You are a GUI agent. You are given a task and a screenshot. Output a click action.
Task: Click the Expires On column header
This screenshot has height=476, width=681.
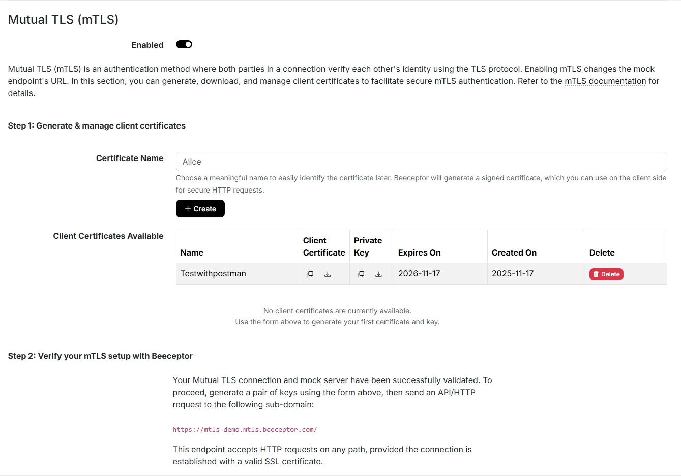tap(419, 252)
